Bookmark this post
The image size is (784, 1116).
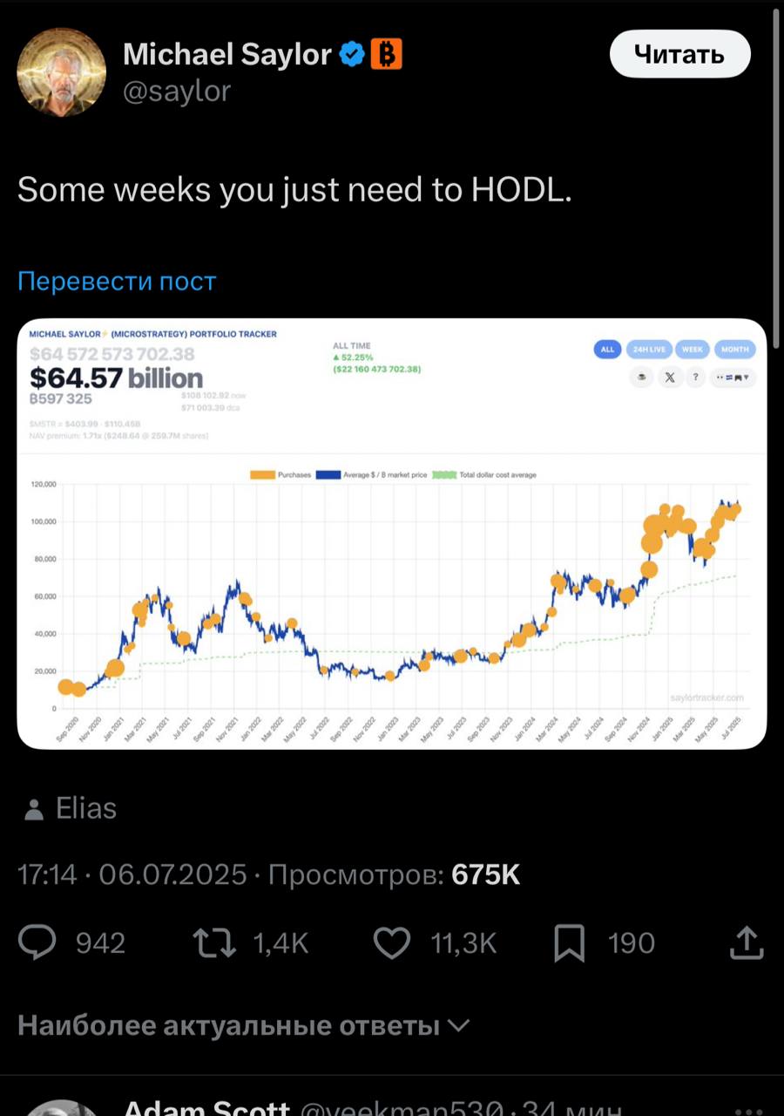pyautogui.click(x=570, y=942)
